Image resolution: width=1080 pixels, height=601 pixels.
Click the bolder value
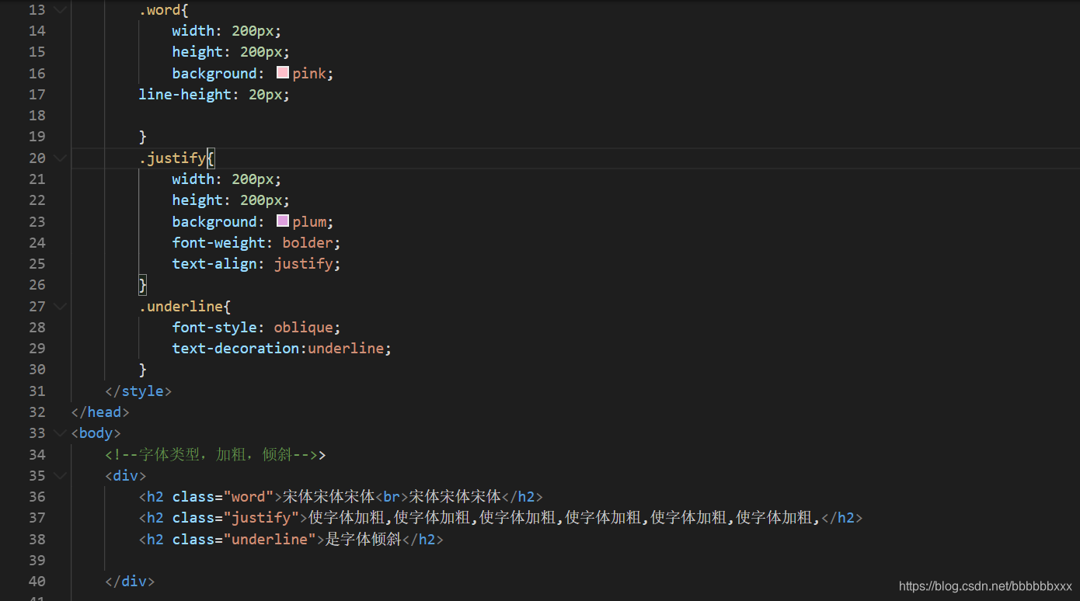coord(308,243)
